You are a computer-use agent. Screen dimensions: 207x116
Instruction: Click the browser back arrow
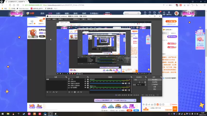point(2,5)
